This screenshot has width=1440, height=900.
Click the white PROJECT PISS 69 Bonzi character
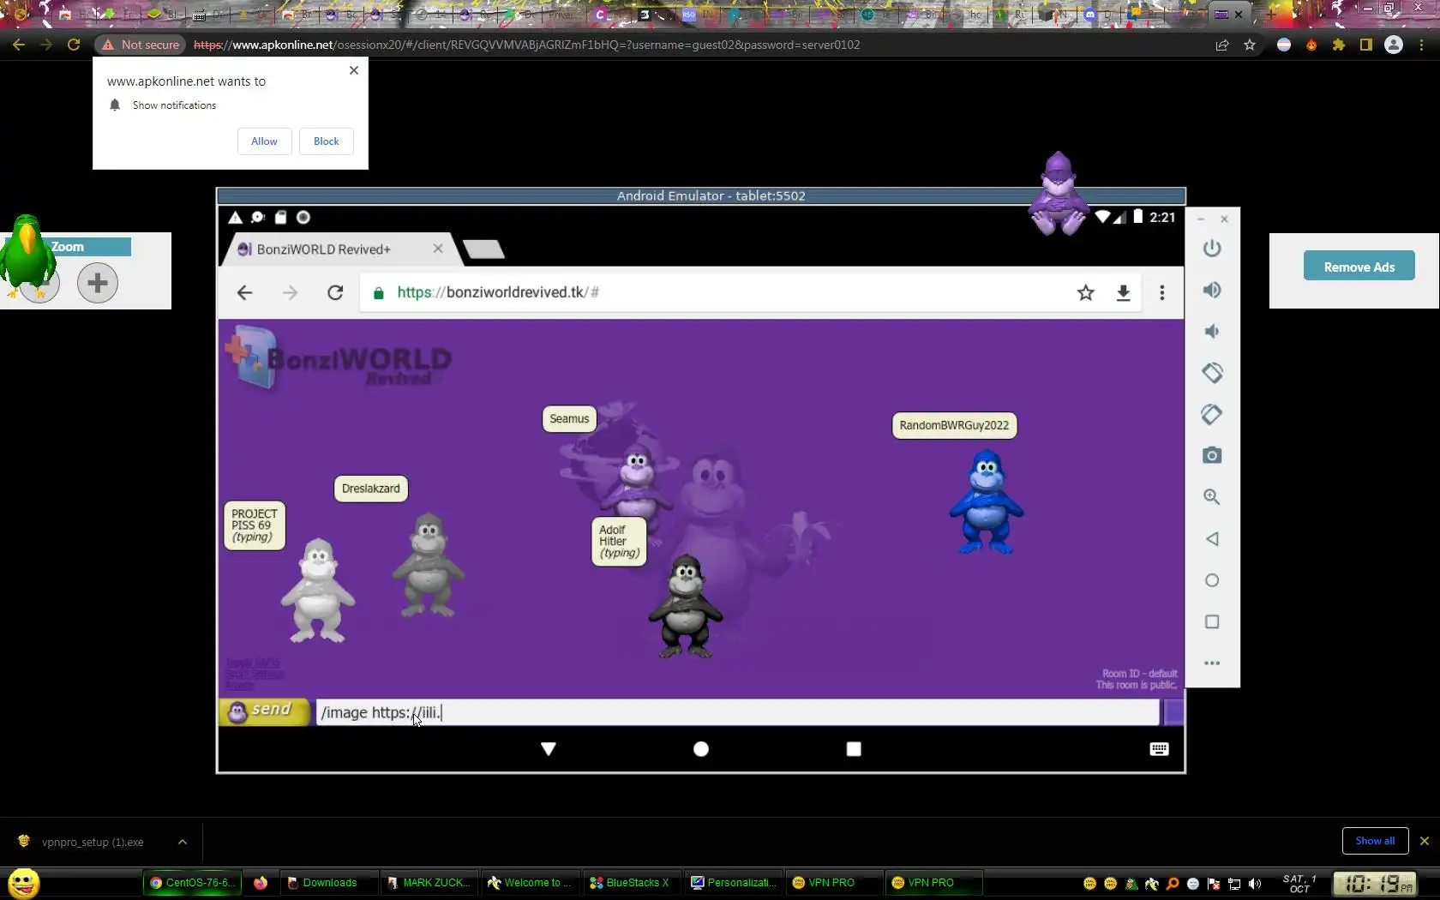click(318, 590)
